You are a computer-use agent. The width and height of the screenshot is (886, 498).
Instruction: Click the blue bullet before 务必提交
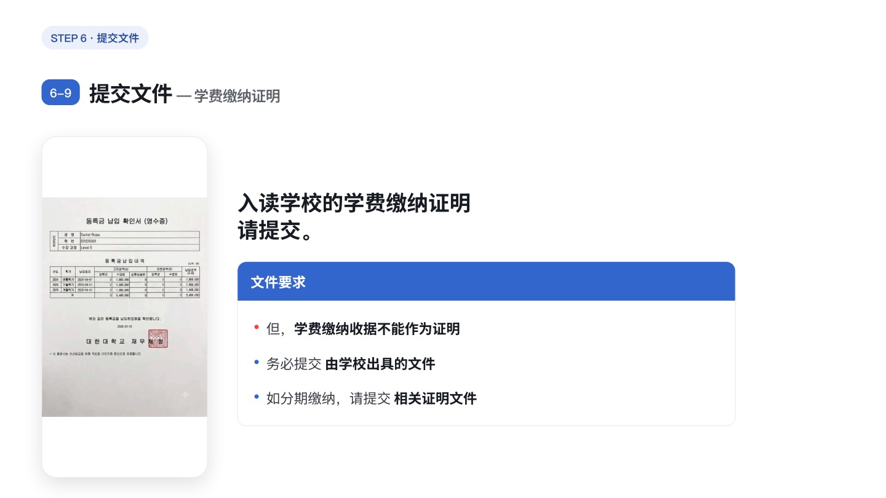tap(257, 362)
